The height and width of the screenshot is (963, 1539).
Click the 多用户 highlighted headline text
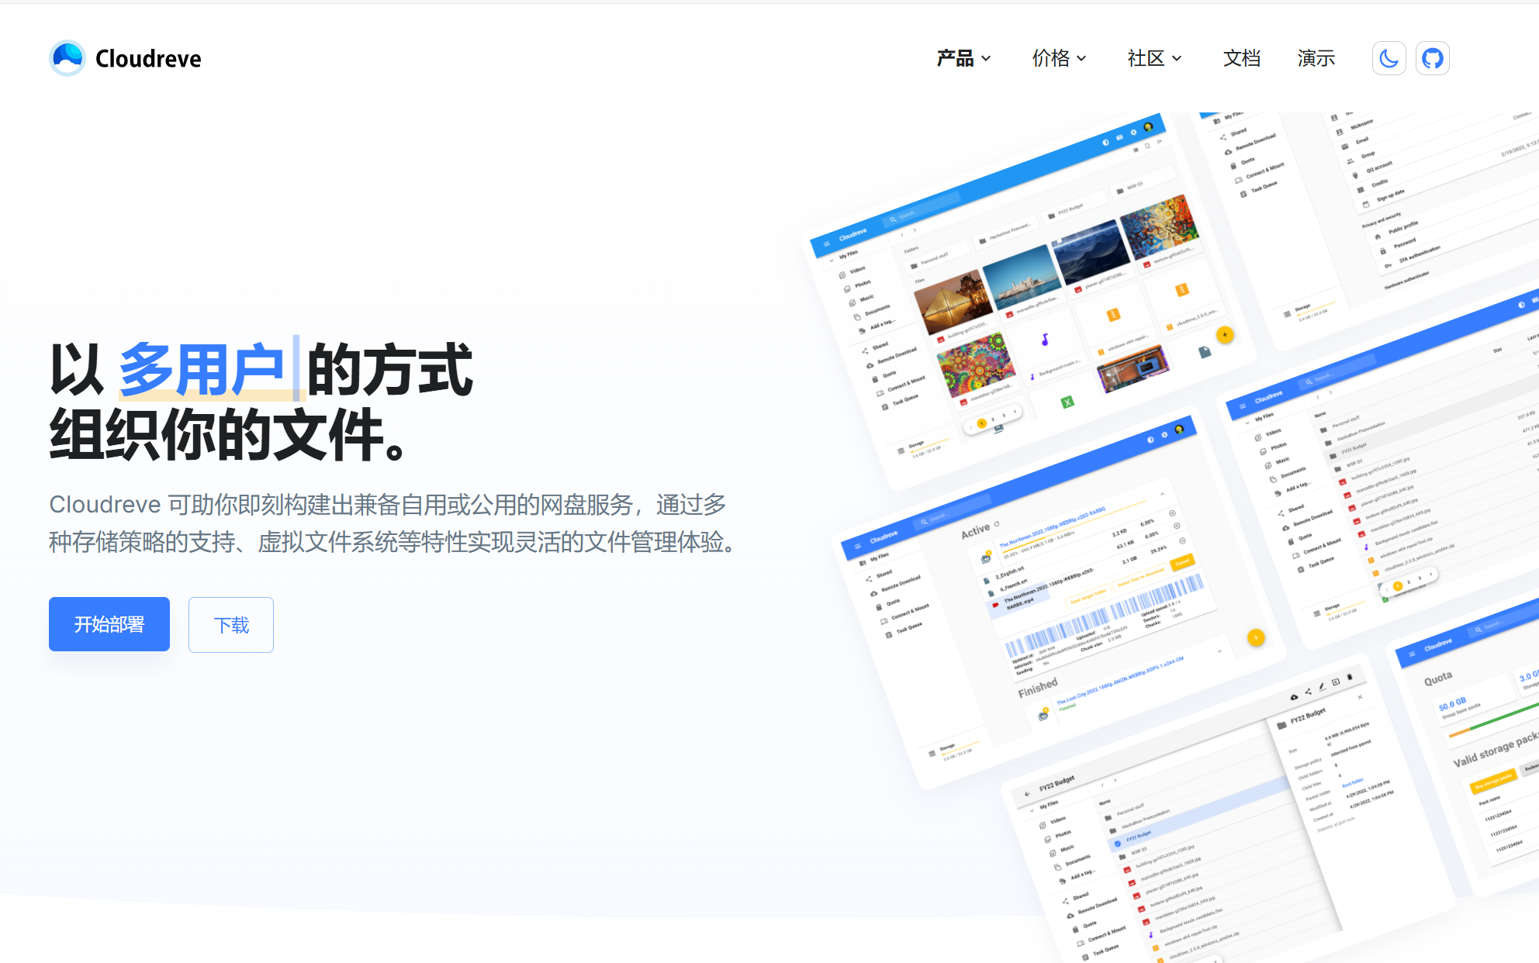[x=202, y=370]
